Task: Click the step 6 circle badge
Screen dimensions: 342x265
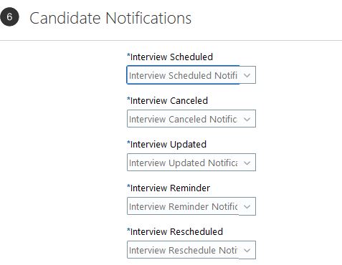Action: [x=9, y=16]
